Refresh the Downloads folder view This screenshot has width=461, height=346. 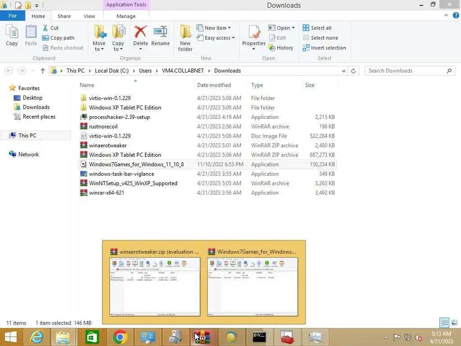click(x=353, y=71)
